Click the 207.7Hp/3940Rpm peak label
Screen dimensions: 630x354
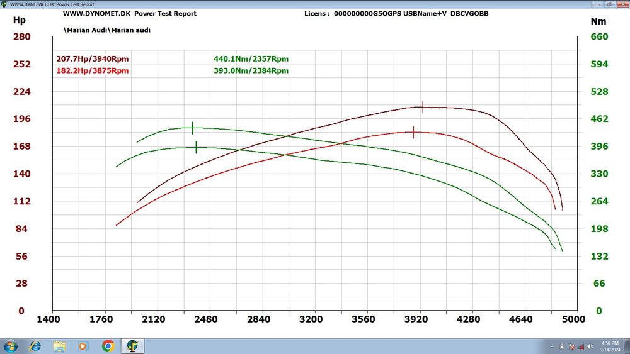[x=93, y=59]
